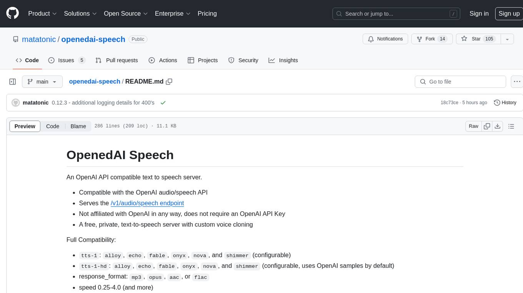Expand the Product menu
The image size is (523, 293).
[42, 13]
